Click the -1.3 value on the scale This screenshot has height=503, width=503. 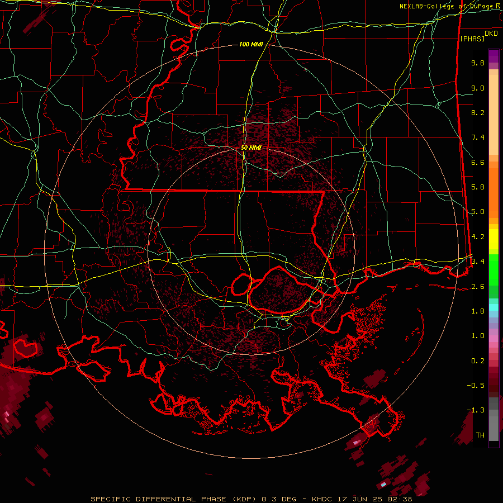pyautogui.click(x=476, y=410)
